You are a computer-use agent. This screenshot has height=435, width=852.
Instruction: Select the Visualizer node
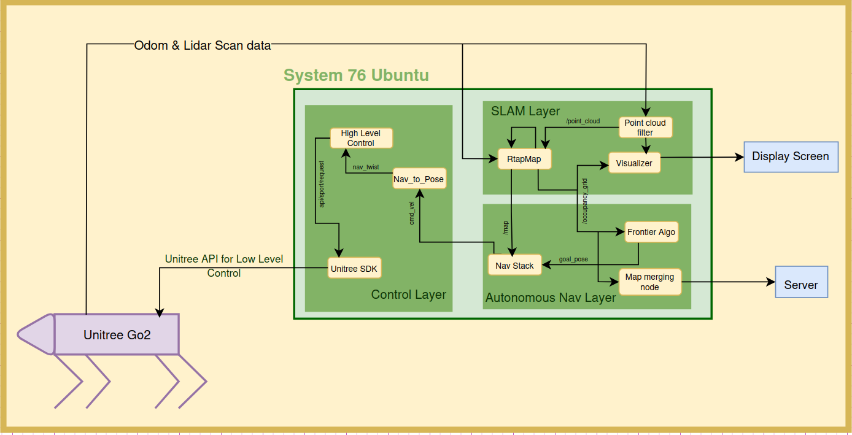(634, 163)
